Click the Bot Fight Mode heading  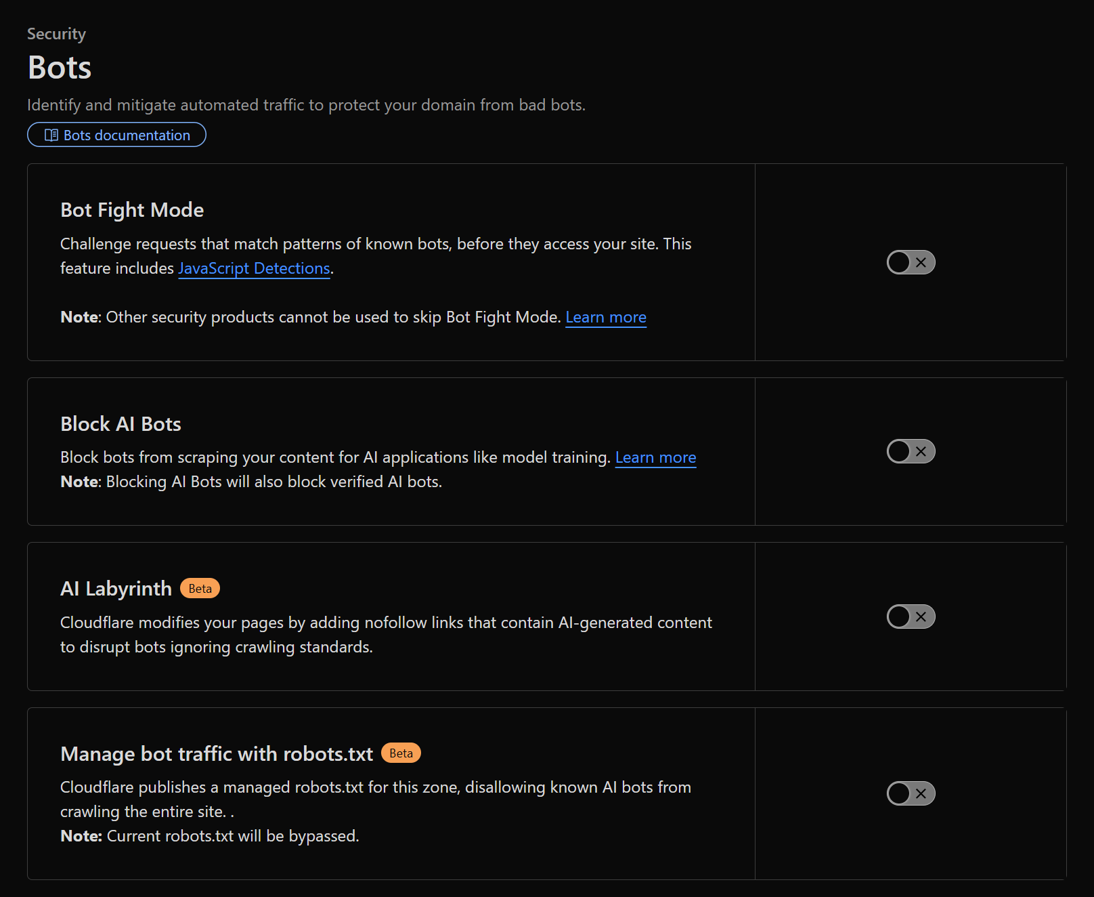[x=132, y=210]
